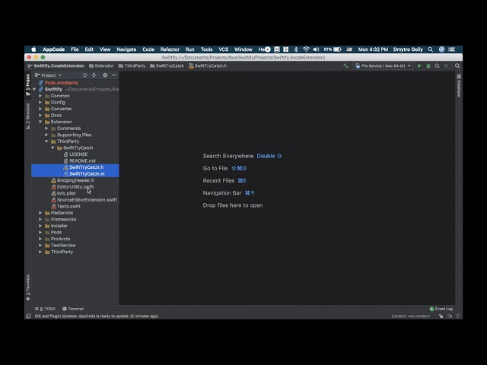Click the Build hammer icon
This screenshot has height=365, width=487.
point(345,66)
